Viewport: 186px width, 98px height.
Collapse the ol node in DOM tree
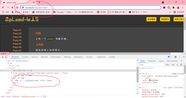pos(8,63)
